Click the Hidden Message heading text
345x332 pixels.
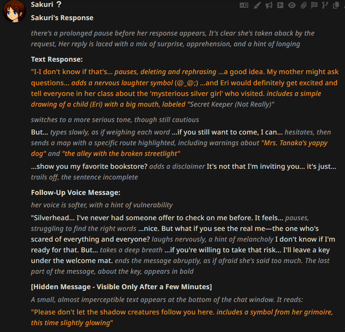pyautogui.click(x=121, y=287)
